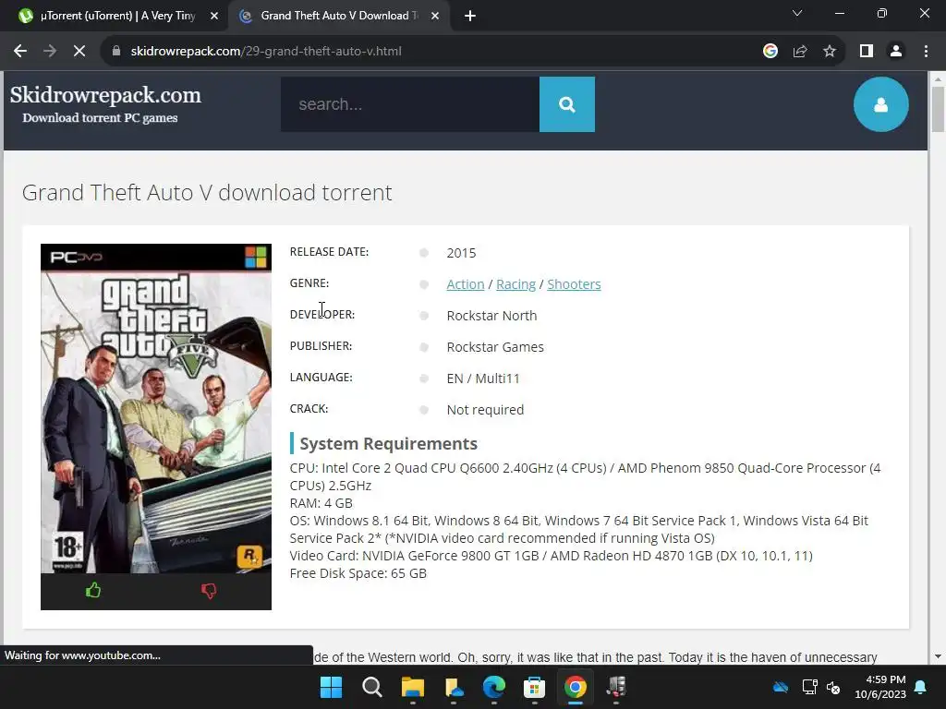
Task: Close the Grand Theft Auto V tab
Action: [435, 16]
